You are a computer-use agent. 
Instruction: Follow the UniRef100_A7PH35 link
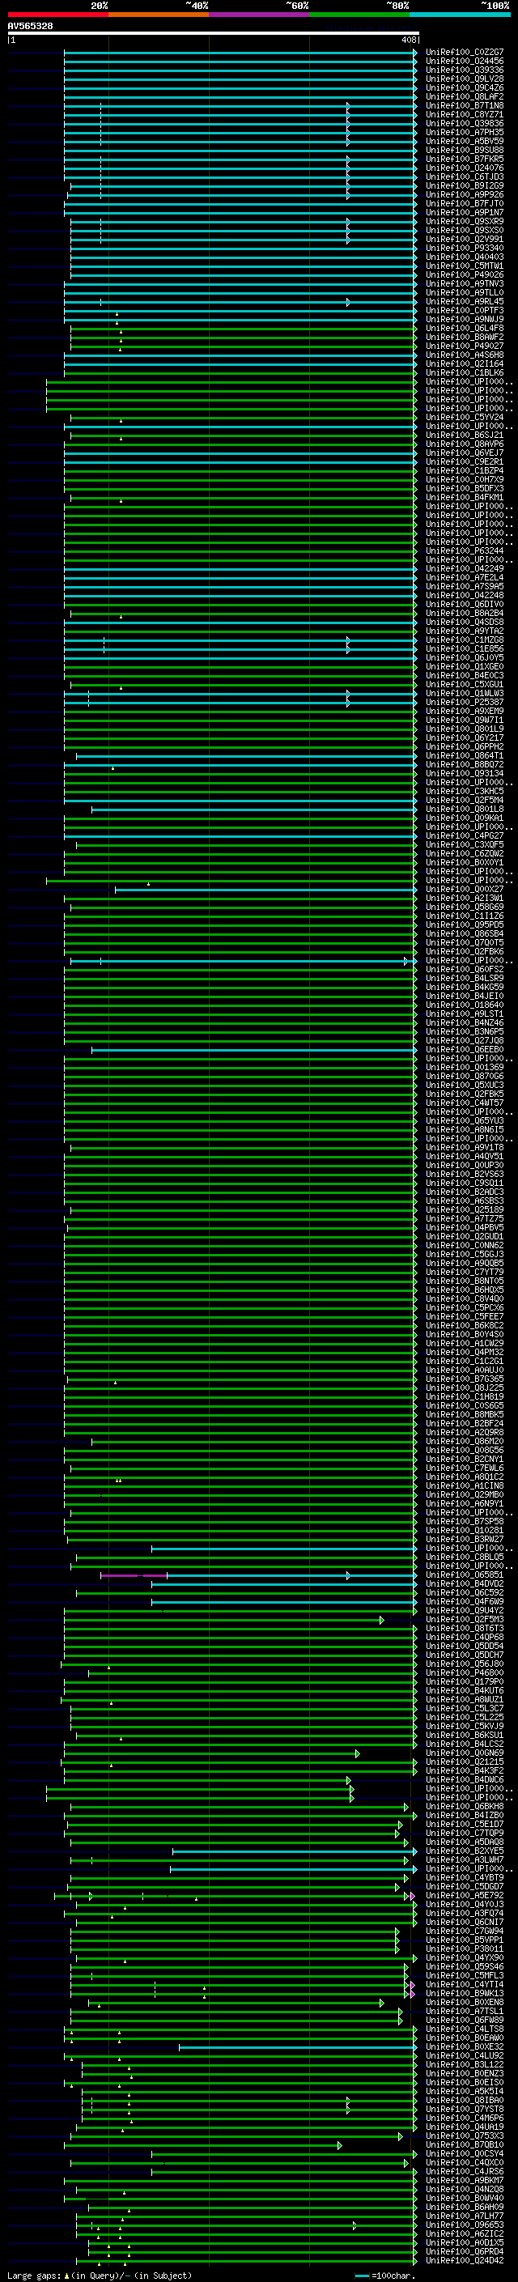(465, 132)
